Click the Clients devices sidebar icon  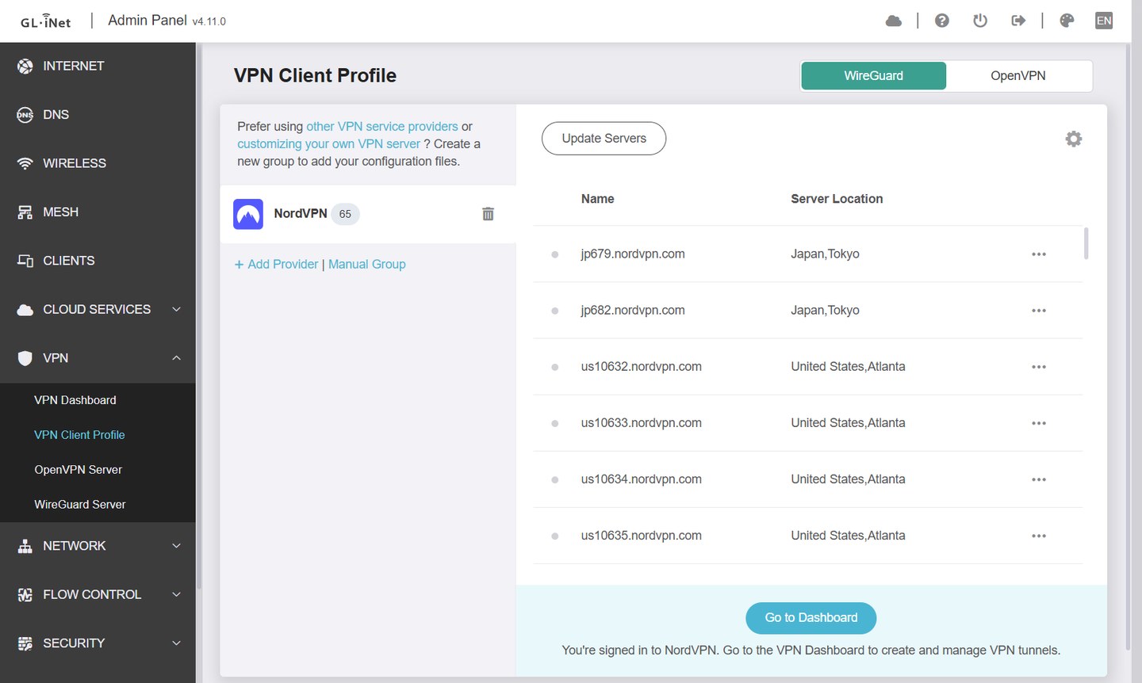point(25,261)
